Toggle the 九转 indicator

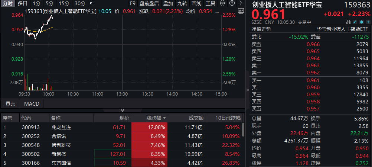(182, 3)
